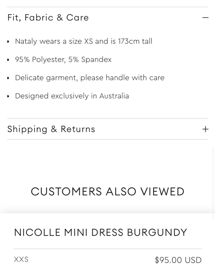This screenshot has height=269, width=216.
Task: Click bullet point before Polyester line
Action: point(9,60)
